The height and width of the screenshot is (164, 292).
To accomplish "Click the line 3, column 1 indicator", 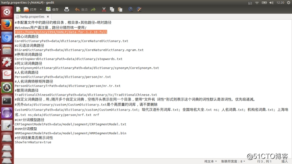I will [264, 161].
